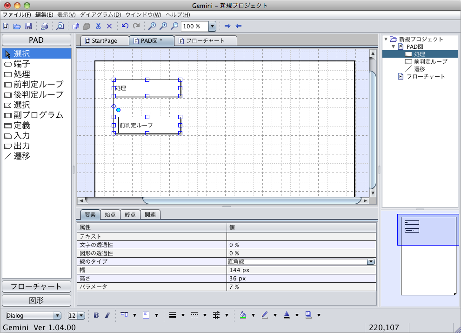This screenshot has height=333, width=461.
Task: Open the 編集 menu
Action: click(x=44, y=15)
